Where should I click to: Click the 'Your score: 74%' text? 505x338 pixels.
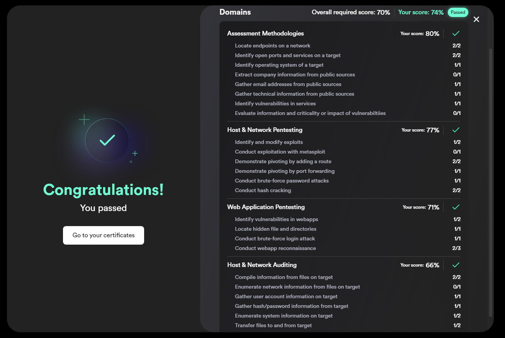pyautogui.click(x=421, y=12)
